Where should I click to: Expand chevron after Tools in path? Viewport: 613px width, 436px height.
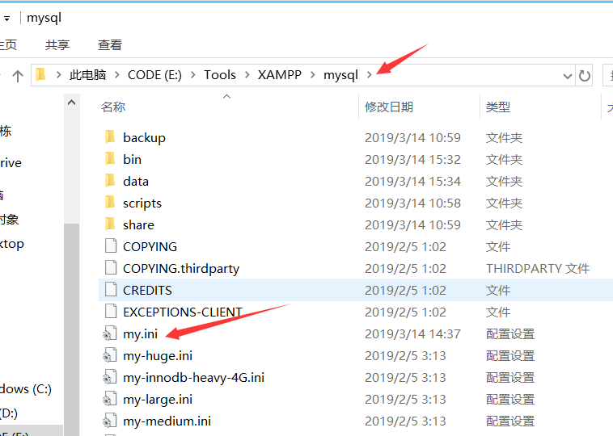[x=247, y=74]
